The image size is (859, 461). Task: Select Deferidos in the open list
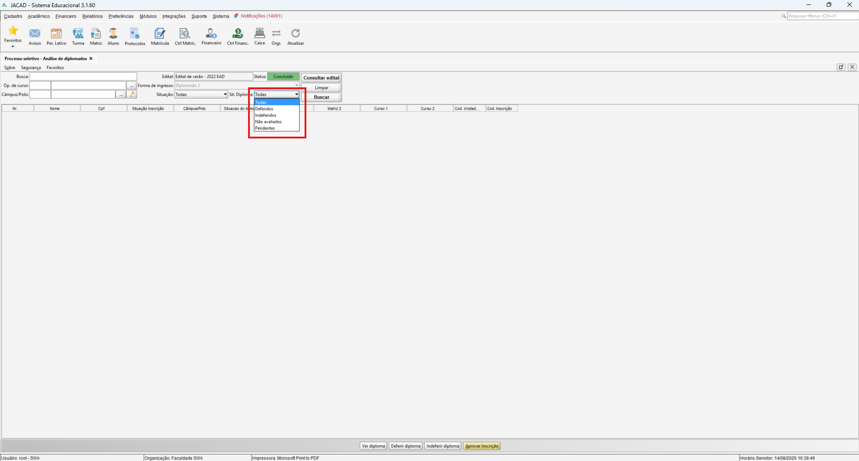(x=277, y=109)
